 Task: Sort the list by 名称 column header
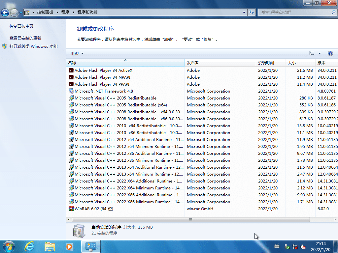click(x=125, y=63)
